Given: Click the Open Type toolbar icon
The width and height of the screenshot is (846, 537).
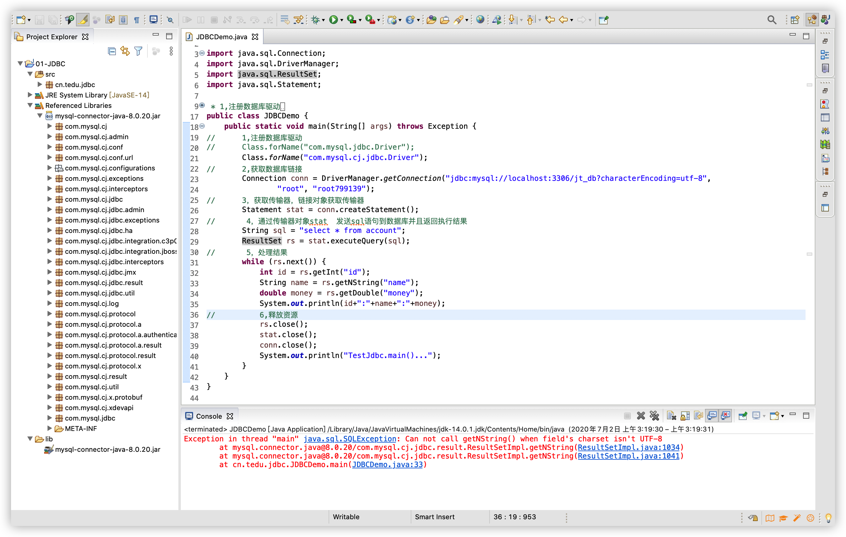Looking at the screenshot, I should (x=432, y=20).
